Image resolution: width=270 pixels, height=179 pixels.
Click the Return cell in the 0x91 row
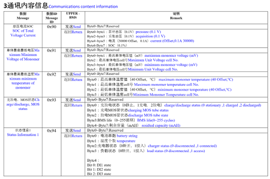[x=72, y=56]
